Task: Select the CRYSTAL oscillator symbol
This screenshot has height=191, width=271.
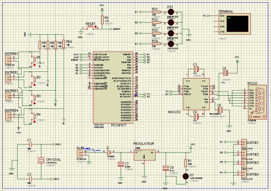Action: 41,161
